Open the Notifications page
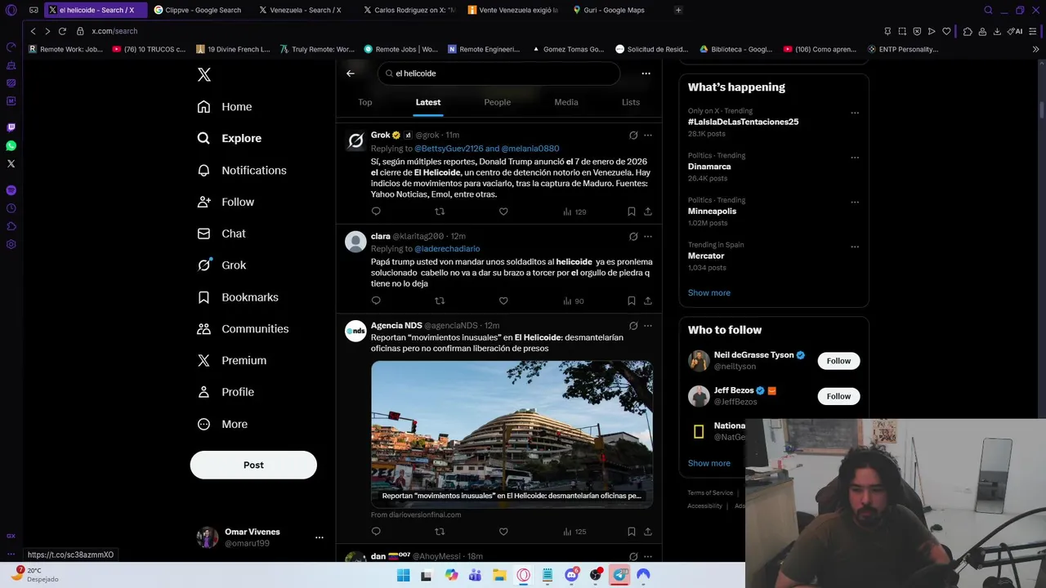The image size is (1046, 588). 242,170
